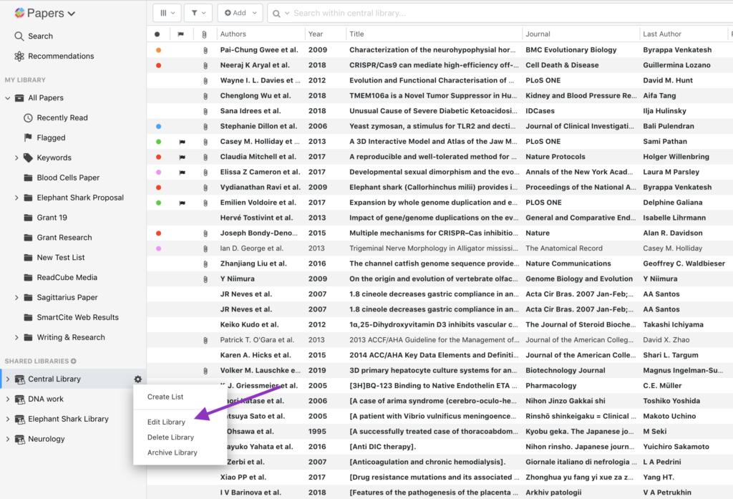Toggle flag on Claudia Mitchell paper

[x=181, y=157]
